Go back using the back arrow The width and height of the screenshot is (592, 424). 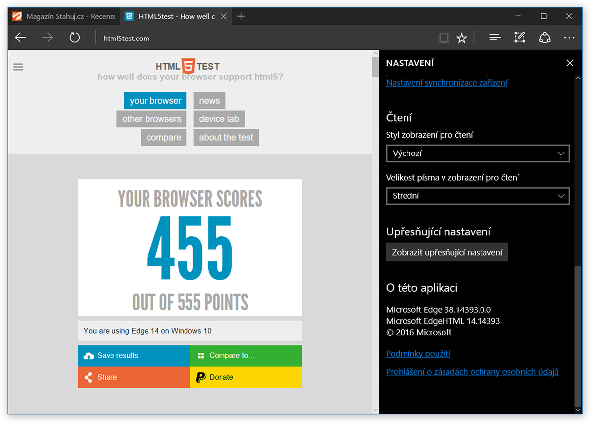(20, 38)
